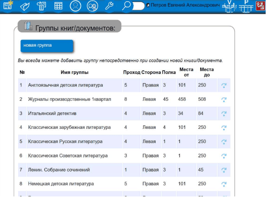Screen dimensions: 267x200
Task: Edit Журналы производственные 1квартал group
Action: click(224, 100)
